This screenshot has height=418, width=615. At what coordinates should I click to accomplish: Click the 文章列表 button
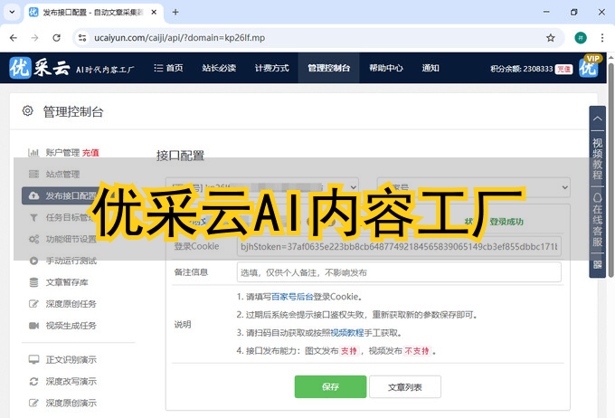[x=405, y=386]
